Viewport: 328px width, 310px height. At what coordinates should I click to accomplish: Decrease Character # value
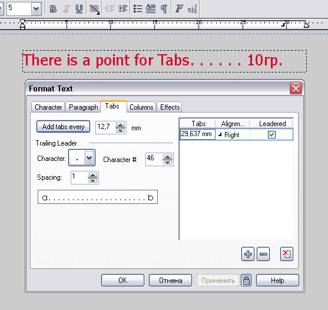click(168, 162)
